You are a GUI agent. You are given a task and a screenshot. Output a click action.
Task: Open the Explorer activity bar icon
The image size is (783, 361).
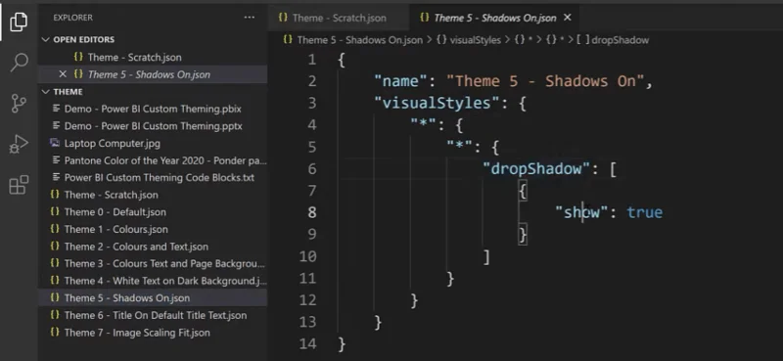pos(19,22)
